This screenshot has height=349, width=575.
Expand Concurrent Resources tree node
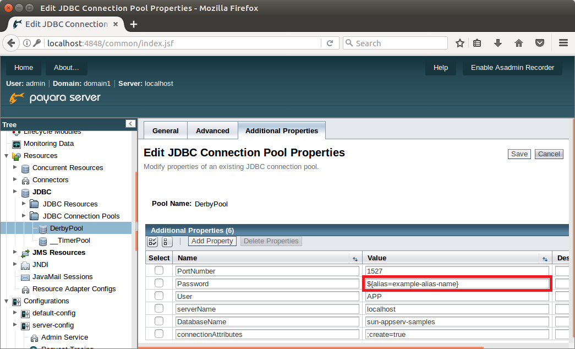[x=15, y=167]
